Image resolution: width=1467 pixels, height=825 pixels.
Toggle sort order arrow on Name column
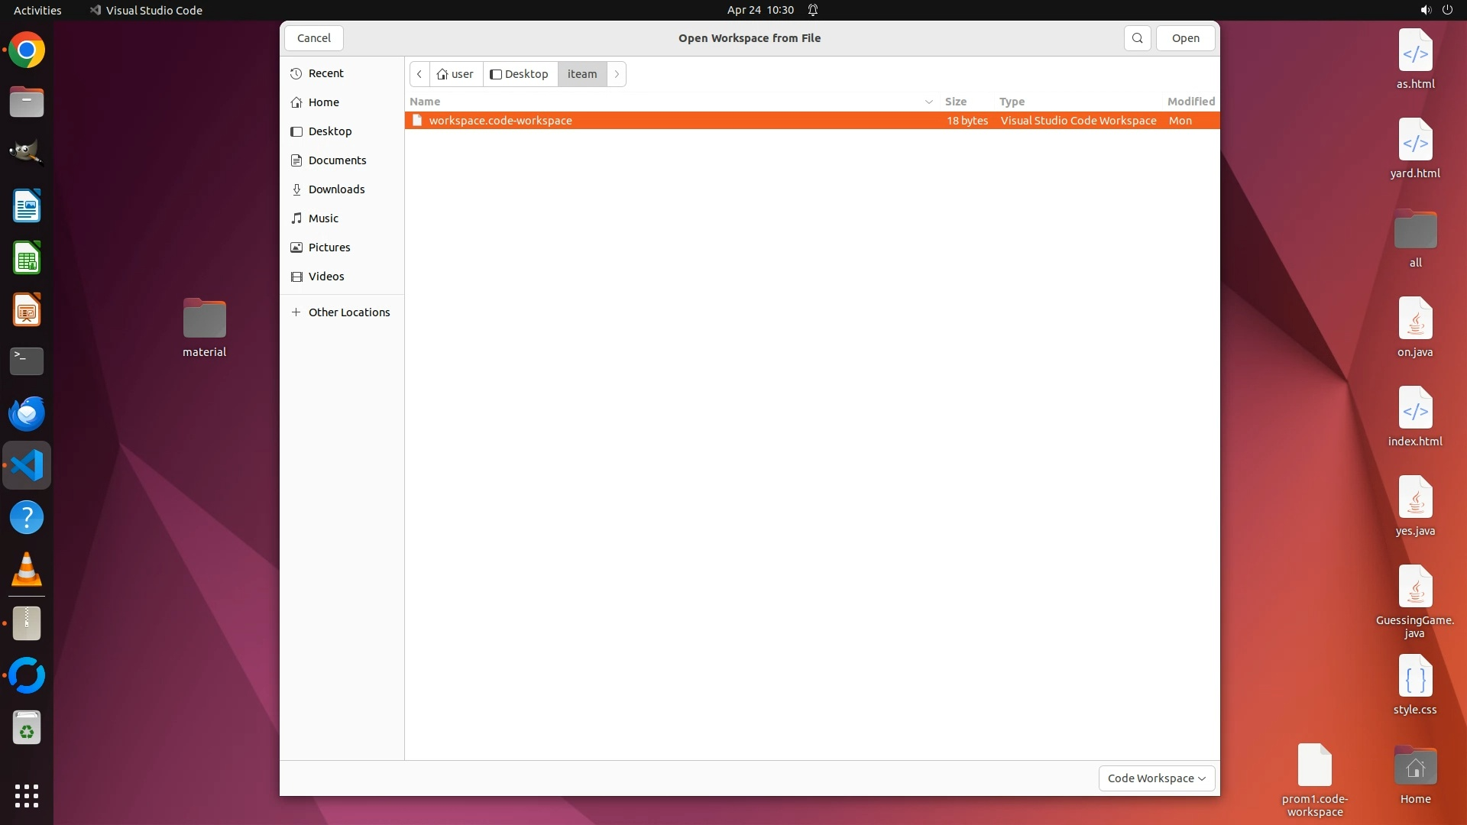tap(928, 102)
